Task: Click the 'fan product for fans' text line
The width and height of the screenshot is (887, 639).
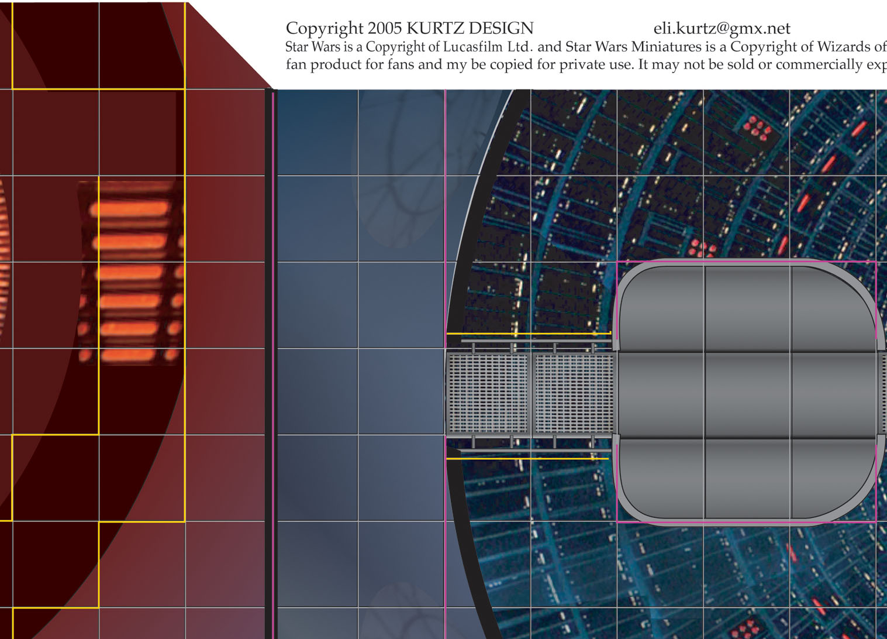Action: pos(585,64)
